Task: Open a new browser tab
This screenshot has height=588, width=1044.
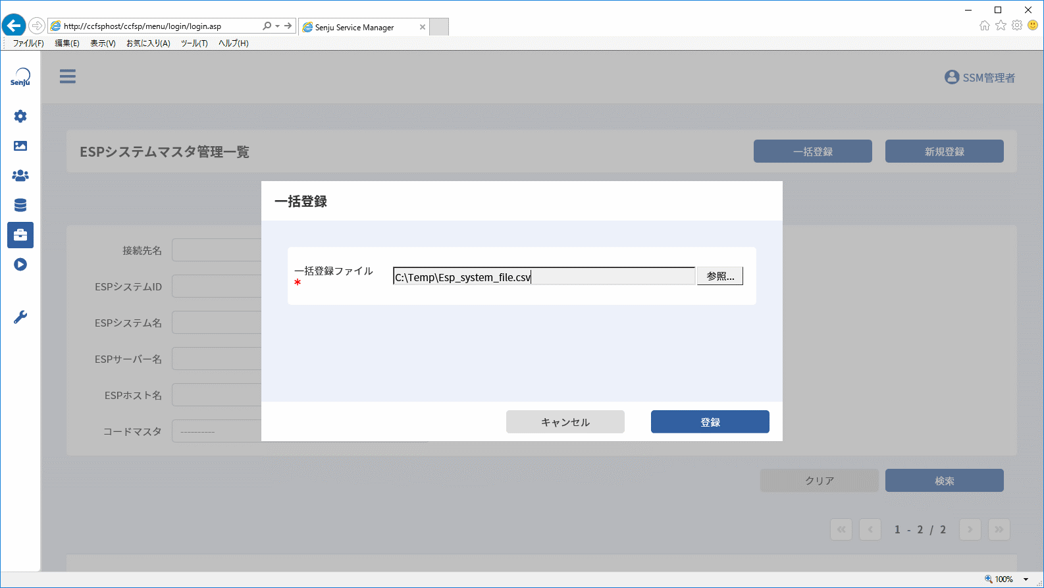Action: 439,27
